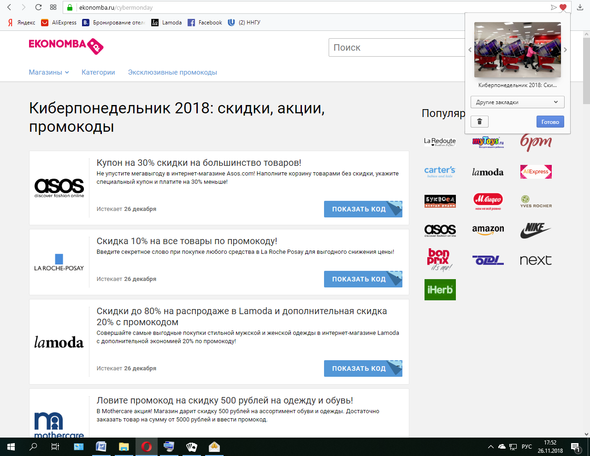Click the lamoda logo in third offer card
The image size is (590, 456).
click(x=59, y=342)
